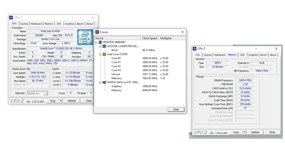This screenshot has width=285, height=160.
Task: Click the processor Name field 'Intel Core i5 6500'
Action: coord(50,31)
